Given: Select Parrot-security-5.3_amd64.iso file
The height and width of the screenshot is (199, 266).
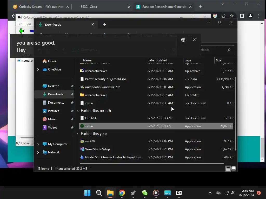Looking at the screenshot, I should (156, 79).
